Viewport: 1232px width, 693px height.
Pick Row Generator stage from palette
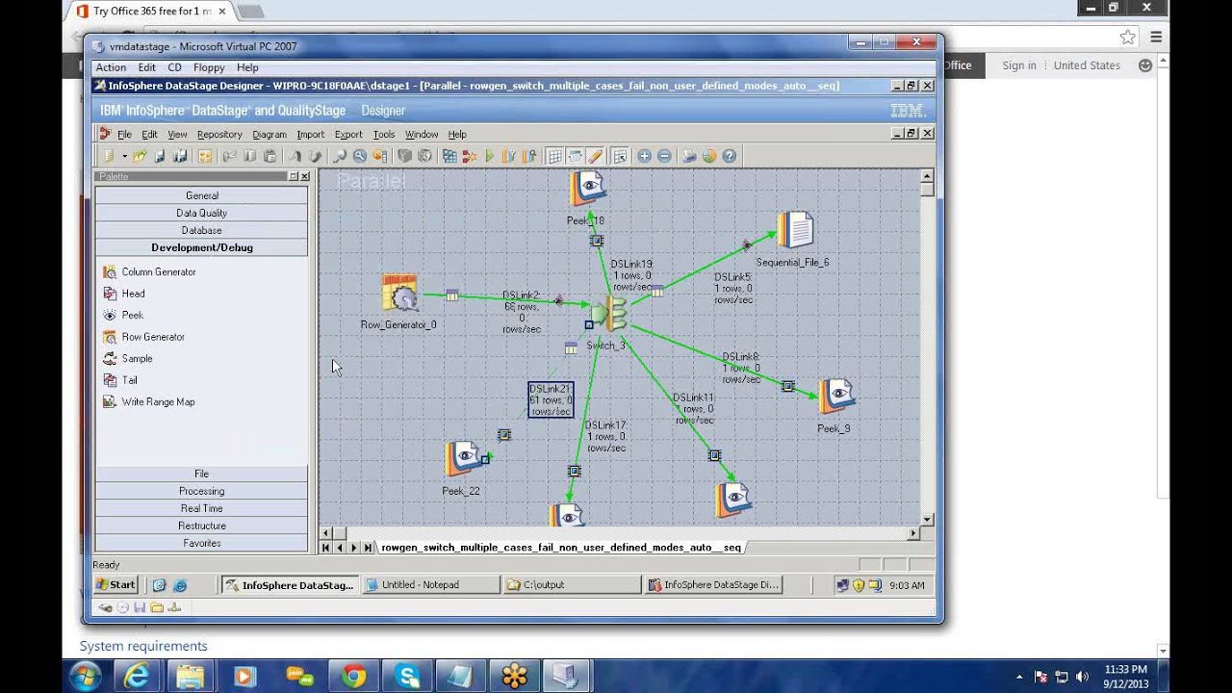[x=153, y=337]
